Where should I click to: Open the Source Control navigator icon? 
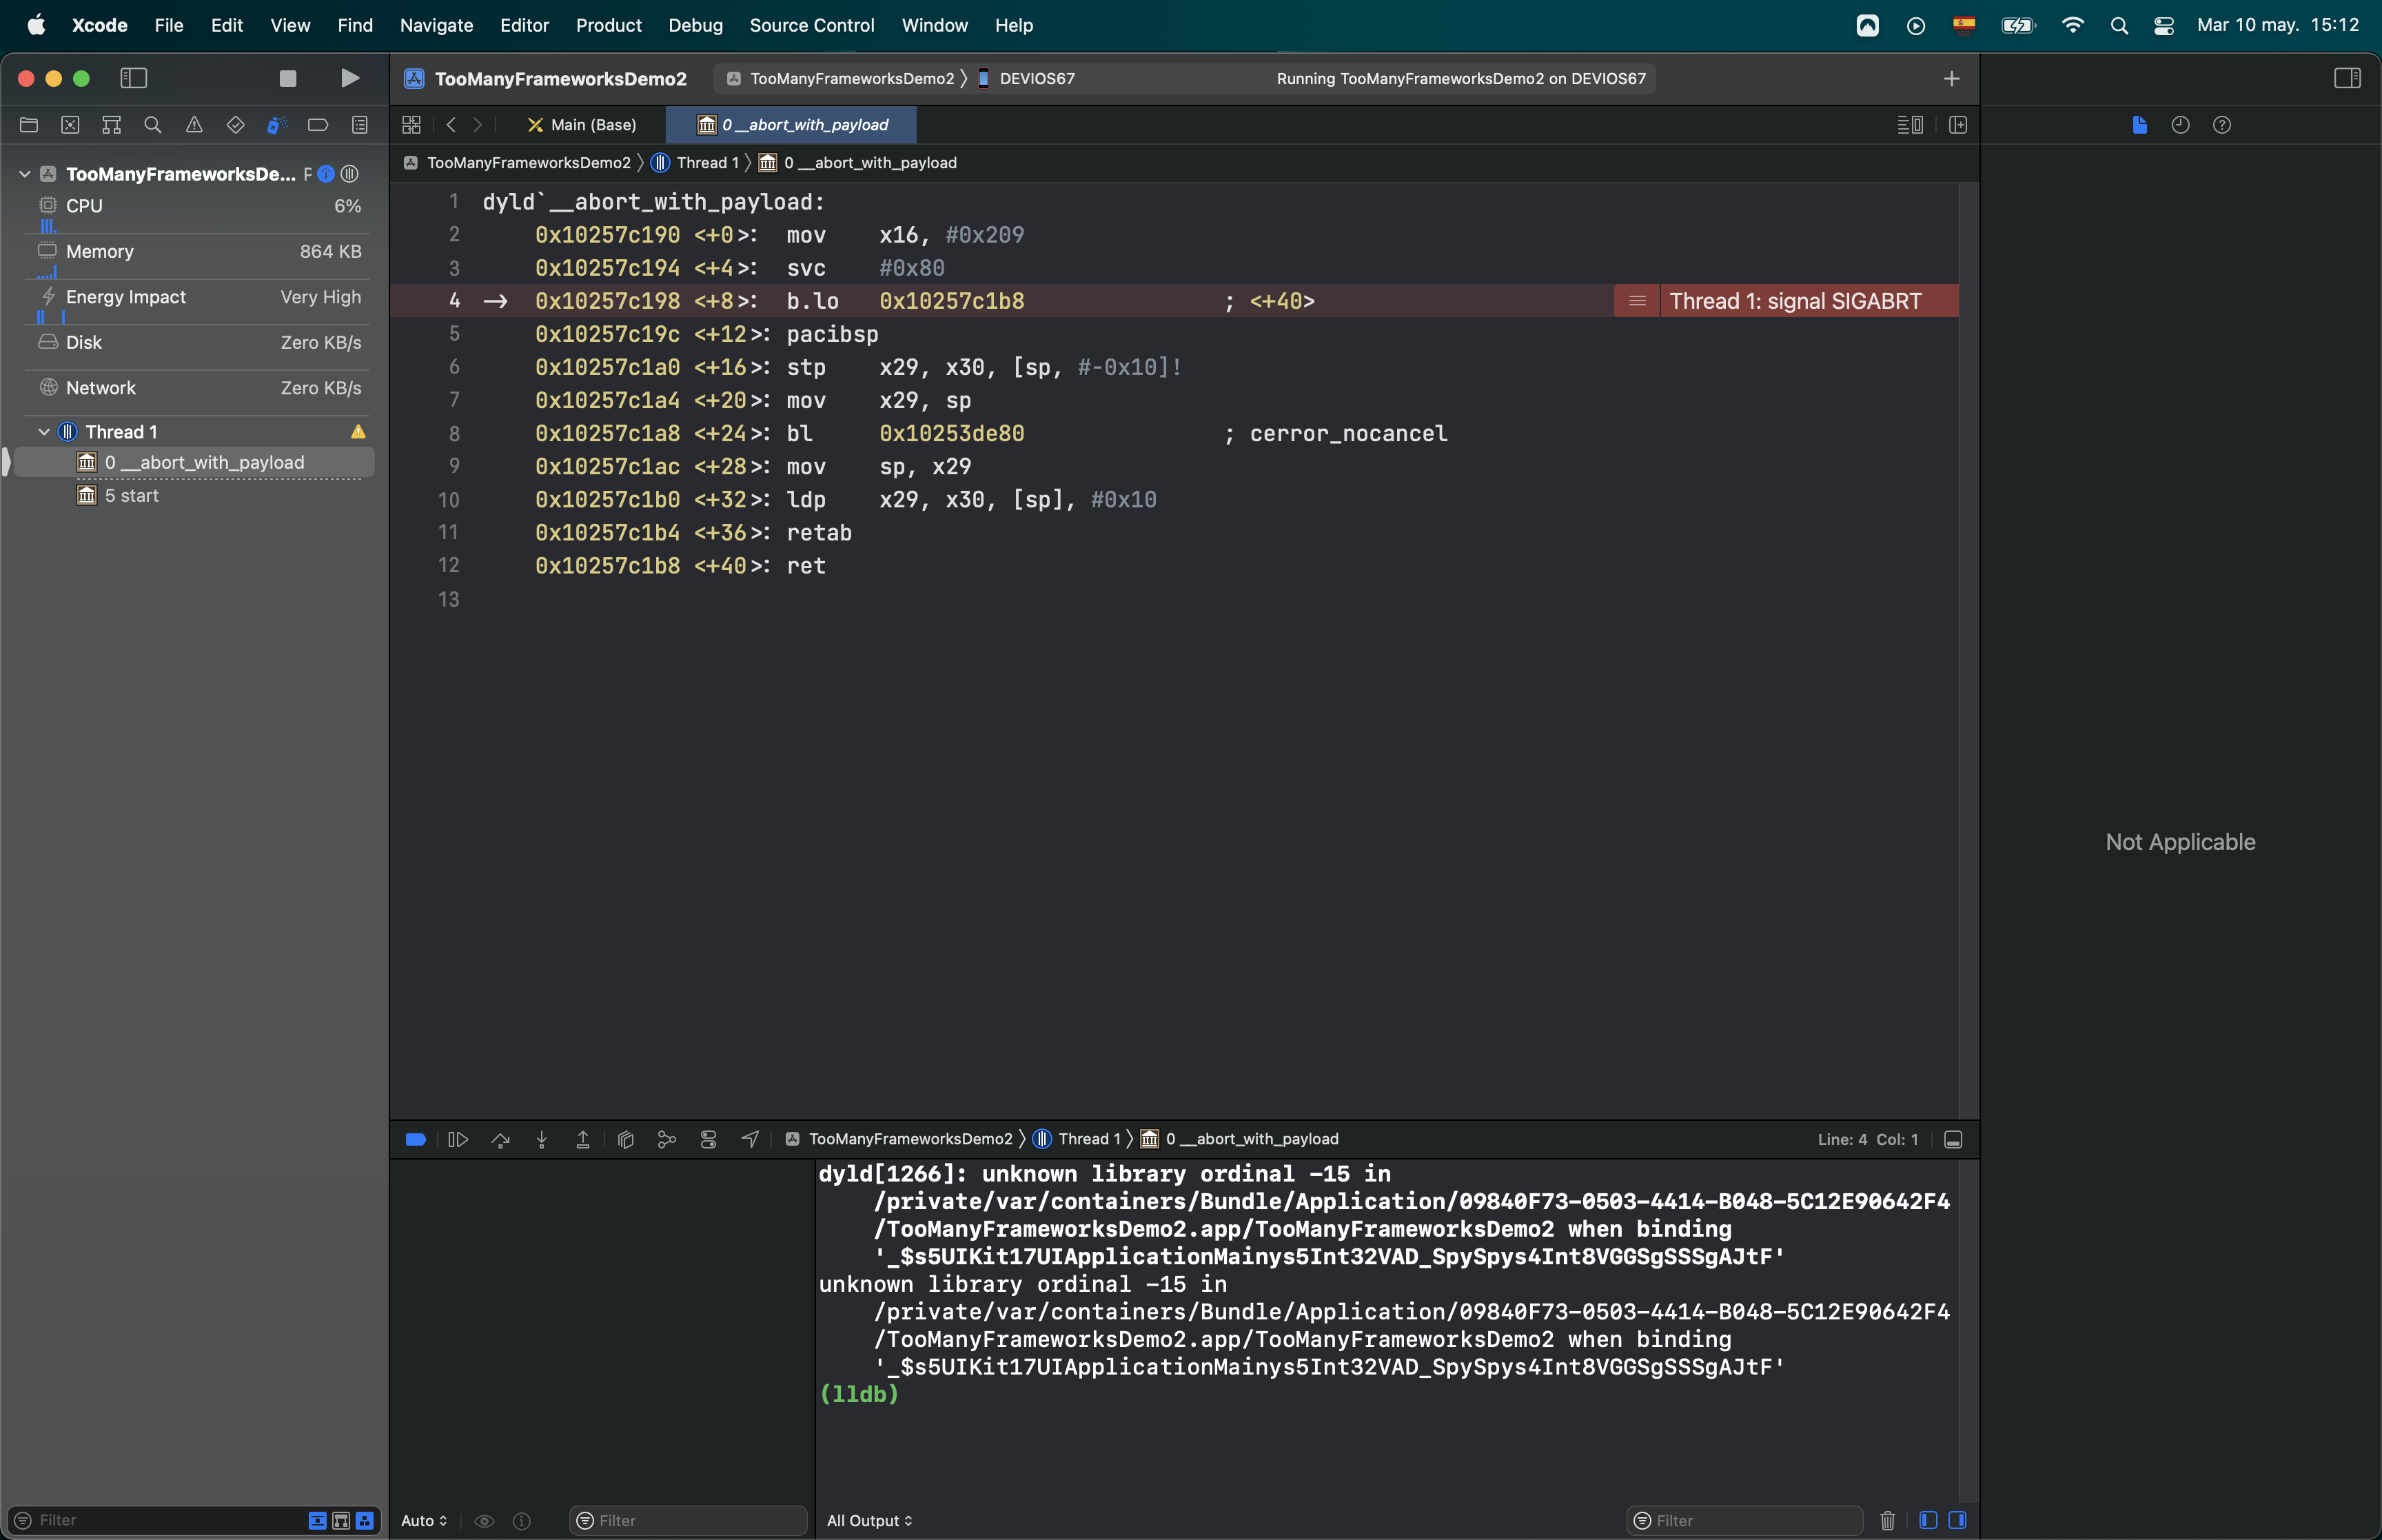pyautogui.click(x=70, y=125)
